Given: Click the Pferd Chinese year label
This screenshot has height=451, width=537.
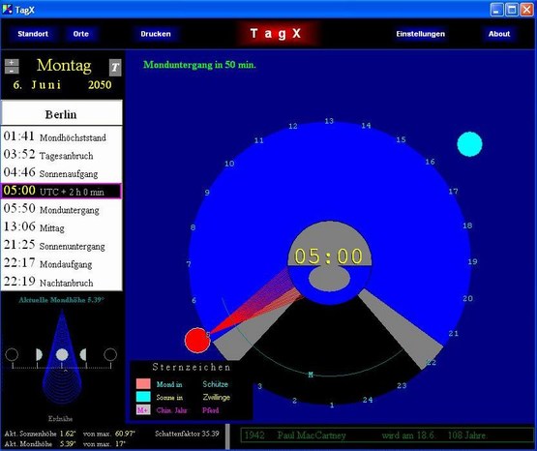Looking at the screenshot, I should (210, 410).
